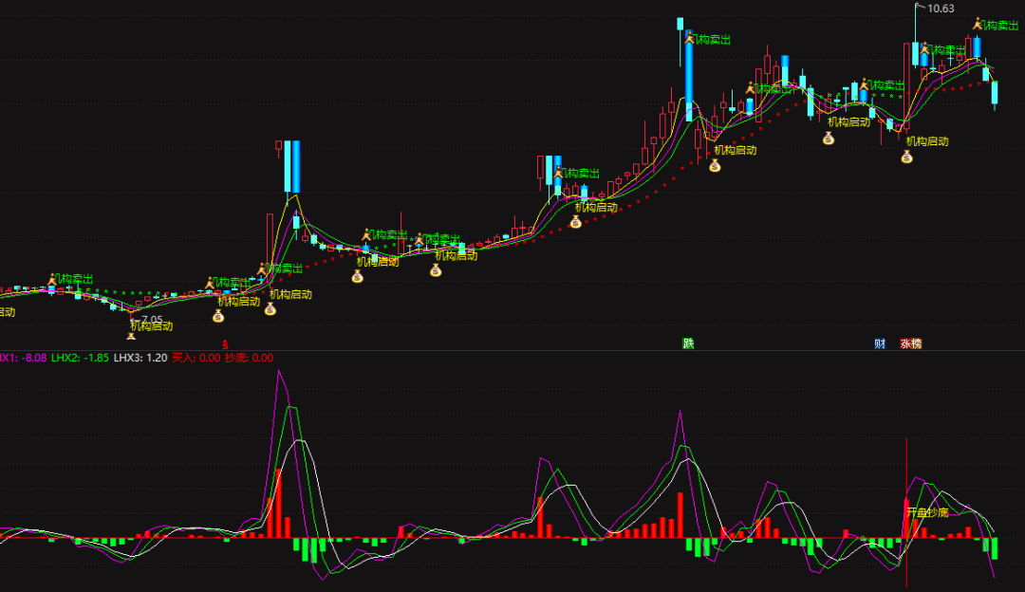Open the red 涨榜 event marker

click(911, 343)
